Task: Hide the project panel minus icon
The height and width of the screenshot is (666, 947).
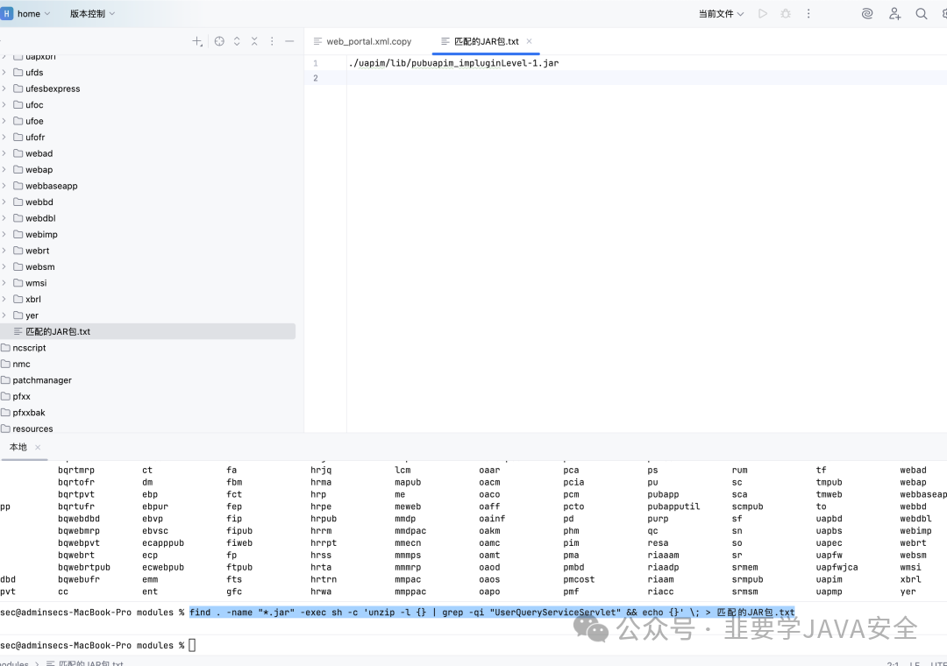Action: [x=289, y=41]
